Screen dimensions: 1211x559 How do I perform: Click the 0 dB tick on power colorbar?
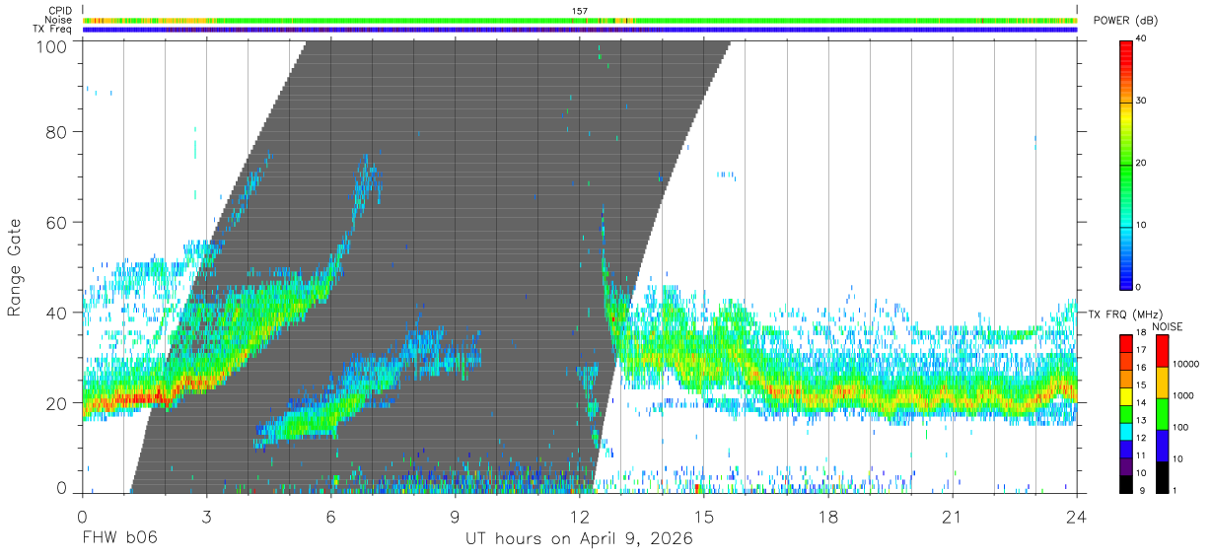click(1140, 287)
